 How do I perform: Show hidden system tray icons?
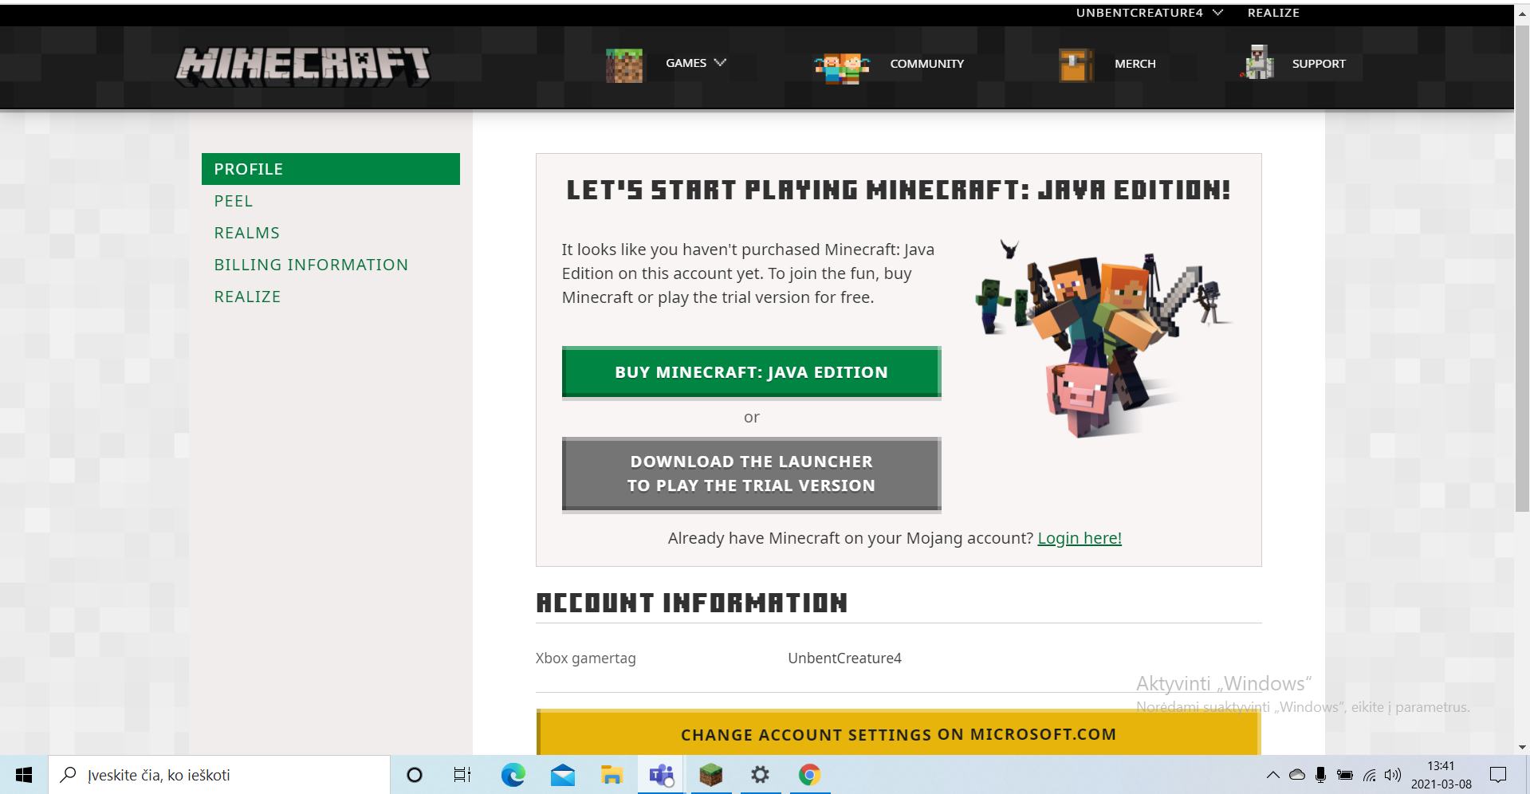tap(1273, 775)
